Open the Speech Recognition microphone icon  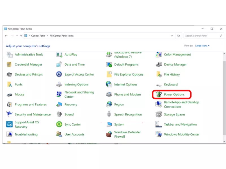[x=109, y=114]
